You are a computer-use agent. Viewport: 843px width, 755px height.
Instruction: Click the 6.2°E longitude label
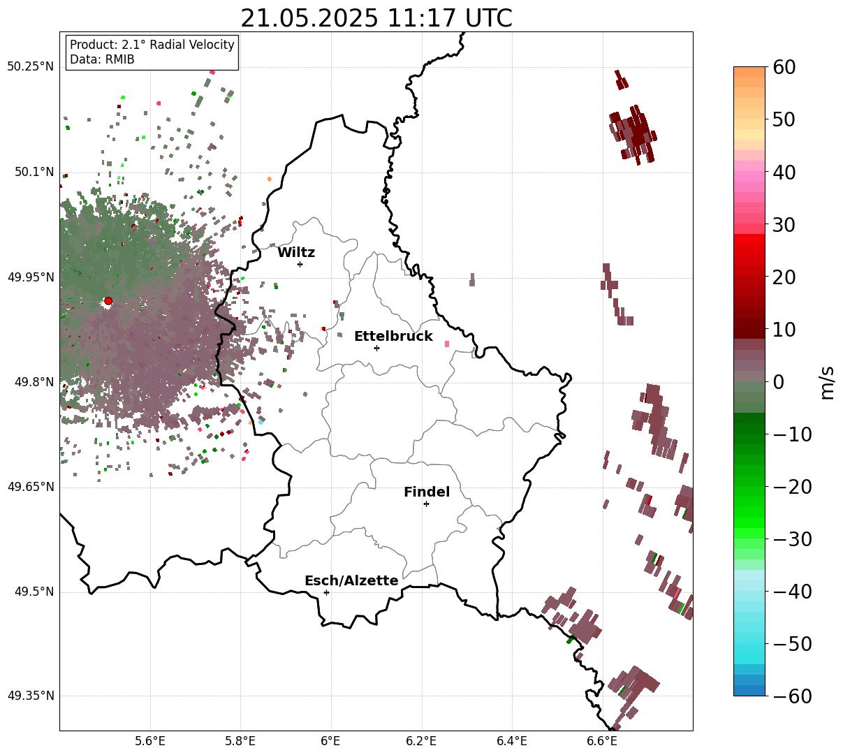point(422,740)
